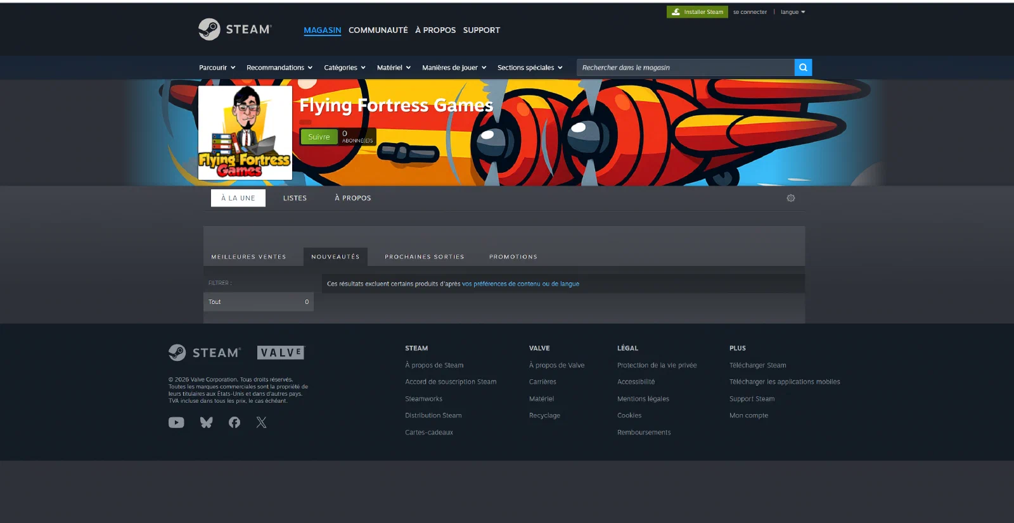The height and width of the screenshot is (523, 1014).
Task: Open Distribution Steam link
Action: (433, 415)
